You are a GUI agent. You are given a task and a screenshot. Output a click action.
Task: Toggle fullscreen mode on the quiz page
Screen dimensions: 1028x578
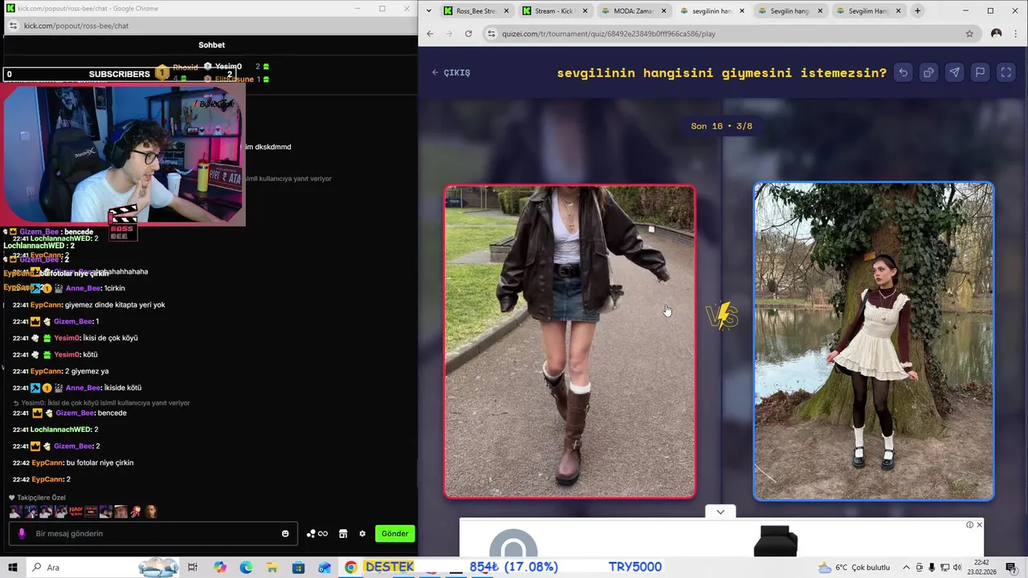[x=1006, y=72]
